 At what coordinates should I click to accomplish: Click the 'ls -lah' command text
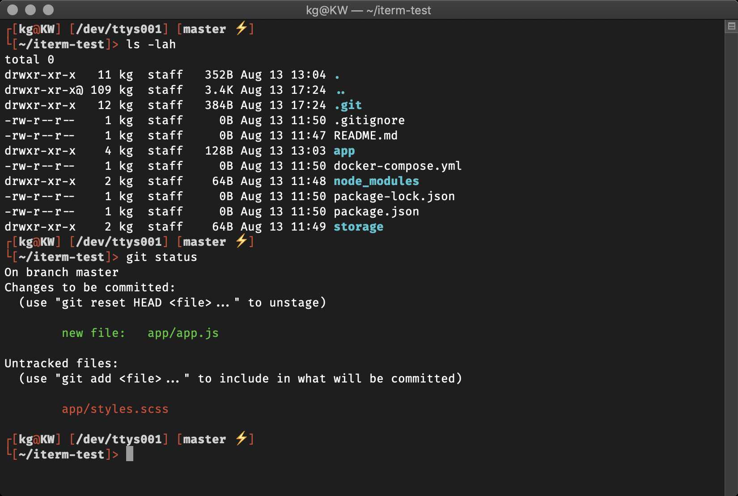pos(151,44)
